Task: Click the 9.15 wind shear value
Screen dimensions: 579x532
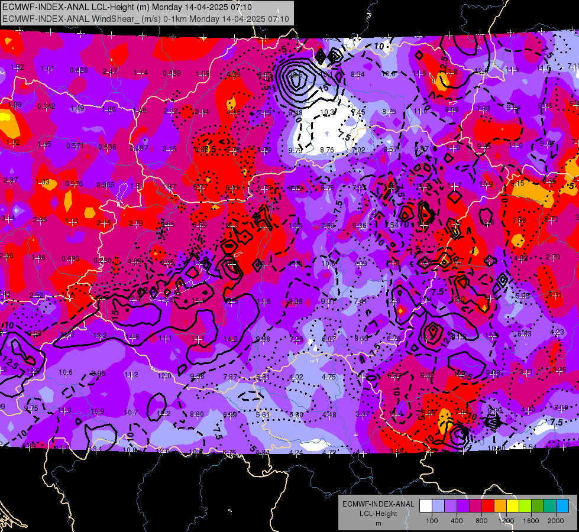Action: pos(517,183)
